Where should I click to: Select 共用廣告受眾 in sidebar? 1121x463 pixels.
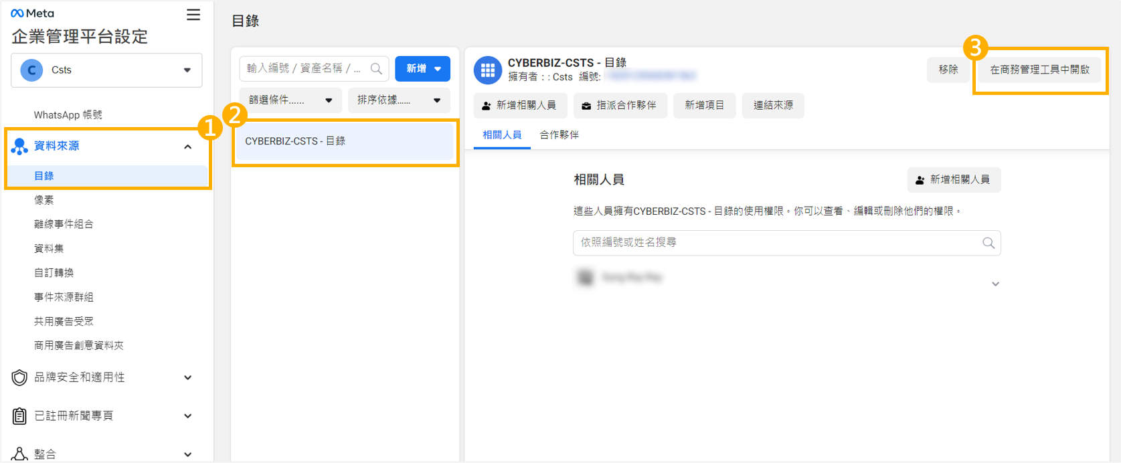point(64,321)
